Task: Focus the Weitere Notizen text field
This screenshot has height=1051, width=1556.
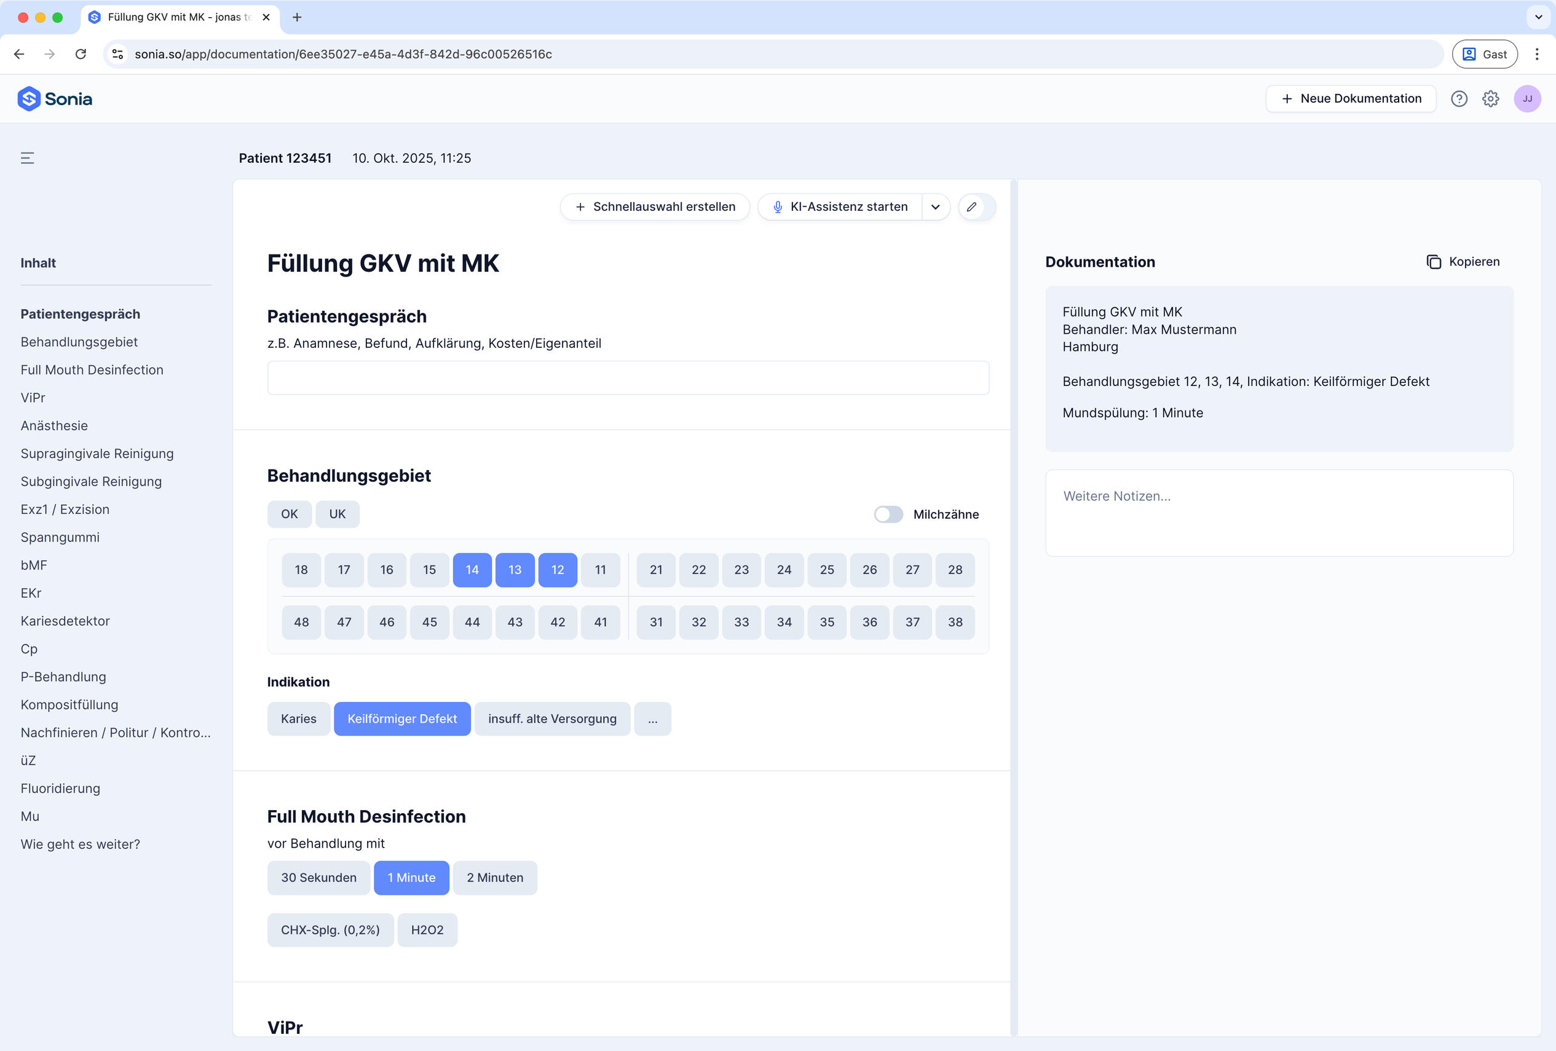Action: click(1279, 513)
